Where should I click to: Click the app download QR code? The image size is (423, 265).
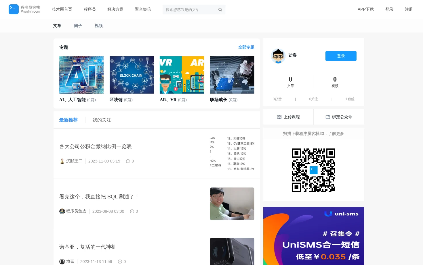coord(314,170)
